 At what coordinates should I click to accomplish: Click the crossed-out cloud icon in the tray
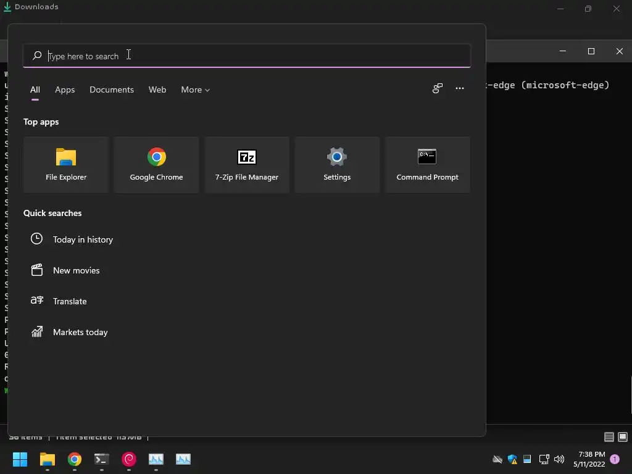(x=497, y=459)
